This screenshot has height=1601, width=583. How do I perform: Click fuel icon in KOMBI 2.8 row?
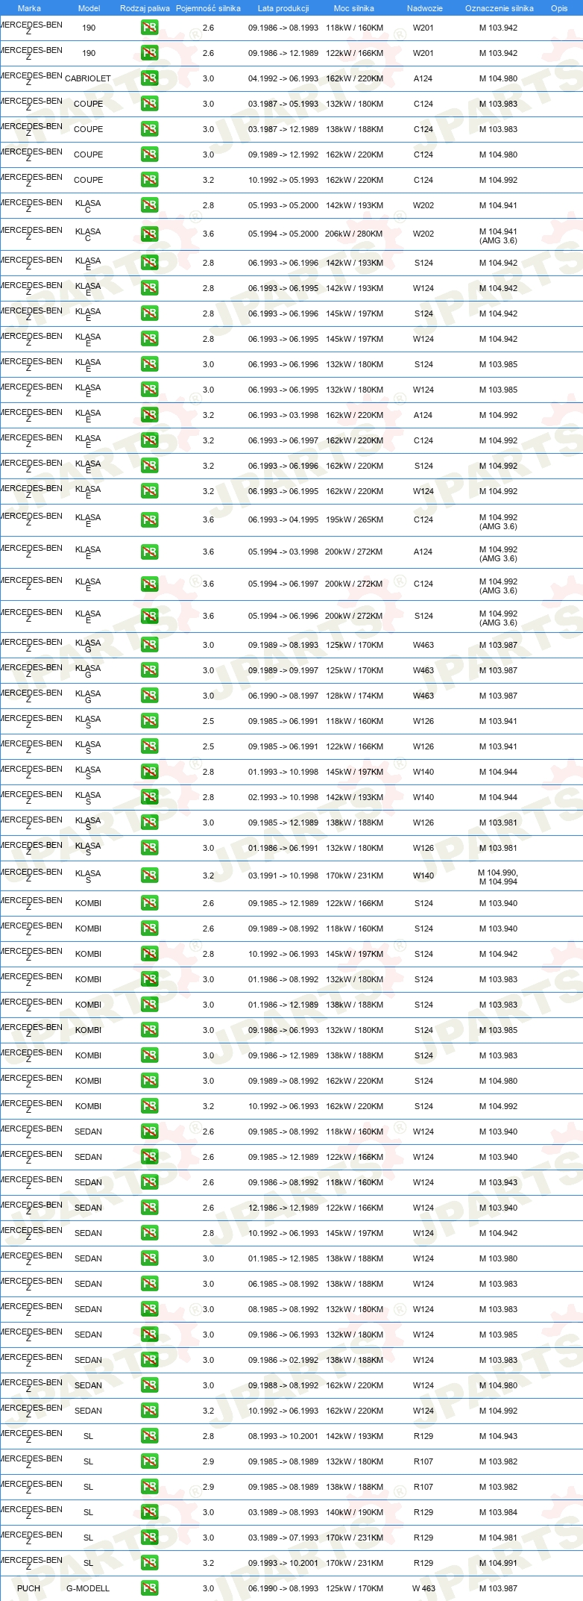(149, 954)
